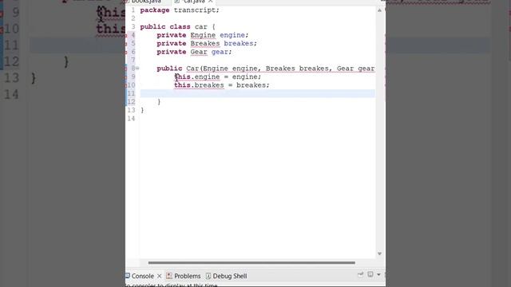Screen dimensions: 511x287
Task: Click 'private' keyword on line 6
Action: [172, 52]
